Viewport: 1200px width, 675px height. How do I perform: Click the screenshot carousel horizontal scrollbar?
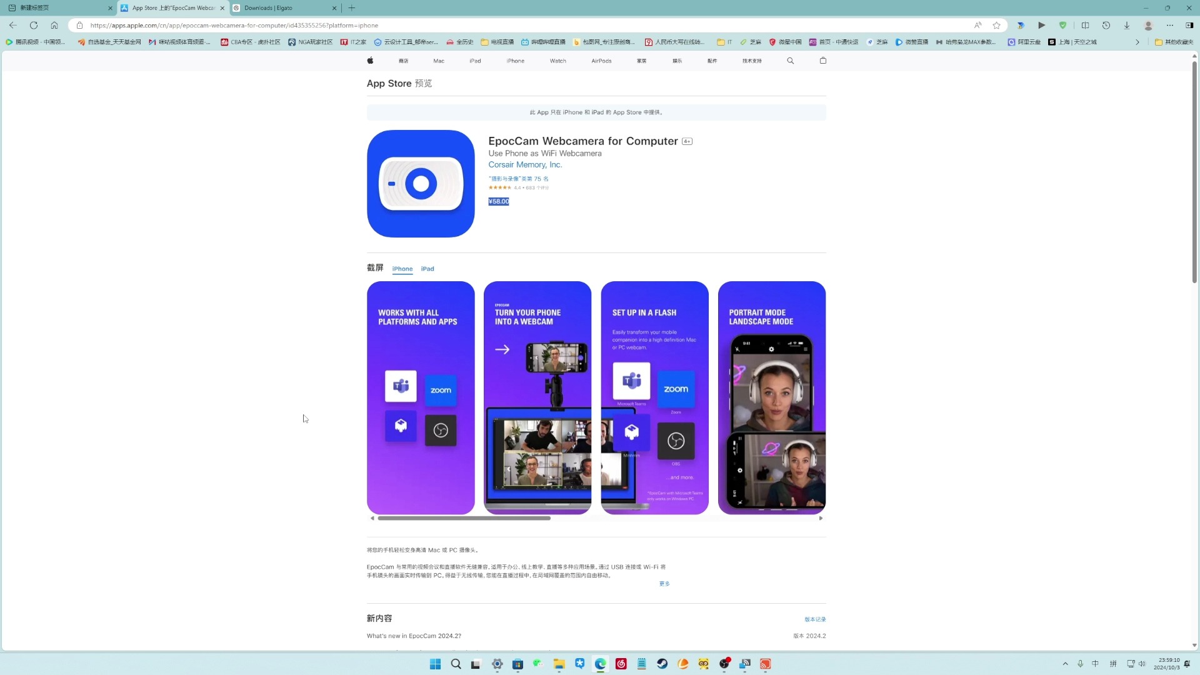[x=464, y=518]
